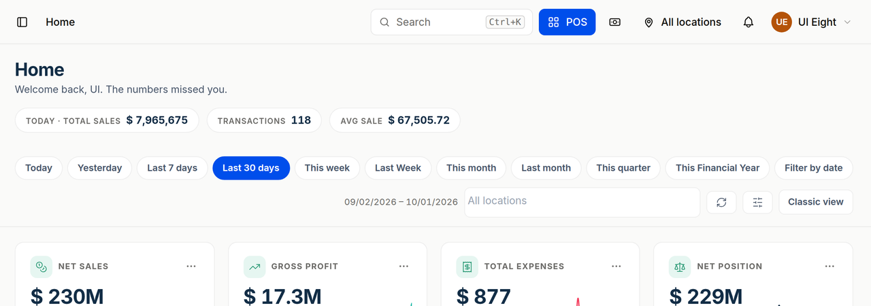Click the welcome back message text
The image size is (871, 306).
point(121,89)
